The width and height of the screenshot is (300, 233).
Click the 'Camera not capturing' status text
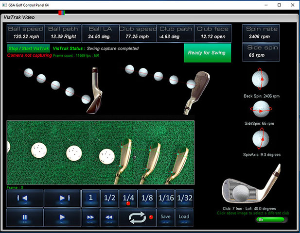pyautogui.click(x=30, y=55)
